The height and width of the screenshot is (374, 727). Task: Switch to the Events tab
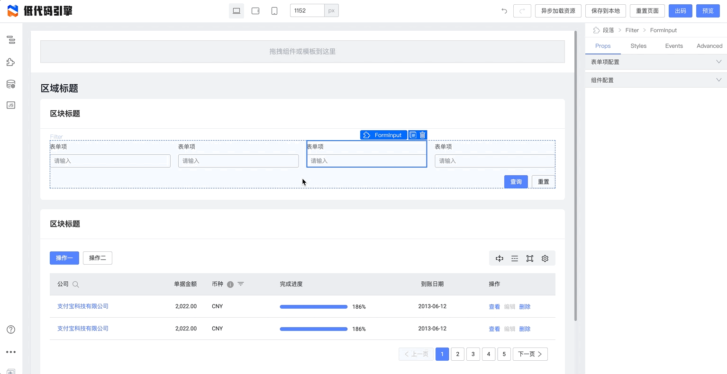[673, 46]
